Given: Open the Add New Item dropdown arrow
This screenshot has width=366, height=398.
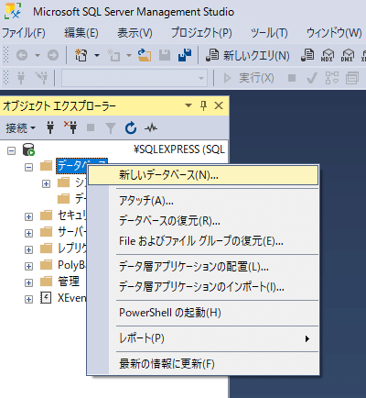Looking at the screenshot, I should tap(129, 55).
